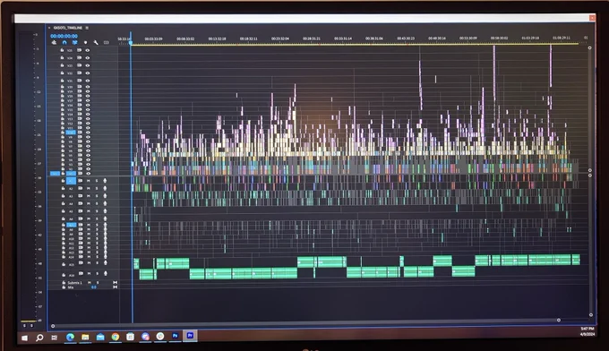The width and height of the screenshot is (609, 351).
Task: Click the Mix track volume value
Action: pos(94,287)
